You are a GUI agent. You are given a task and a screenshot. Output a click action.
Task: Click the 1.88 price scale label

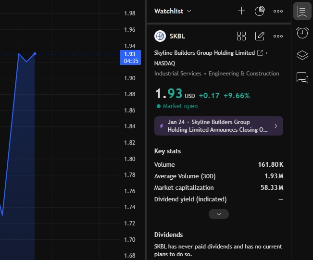pos(130,94)
